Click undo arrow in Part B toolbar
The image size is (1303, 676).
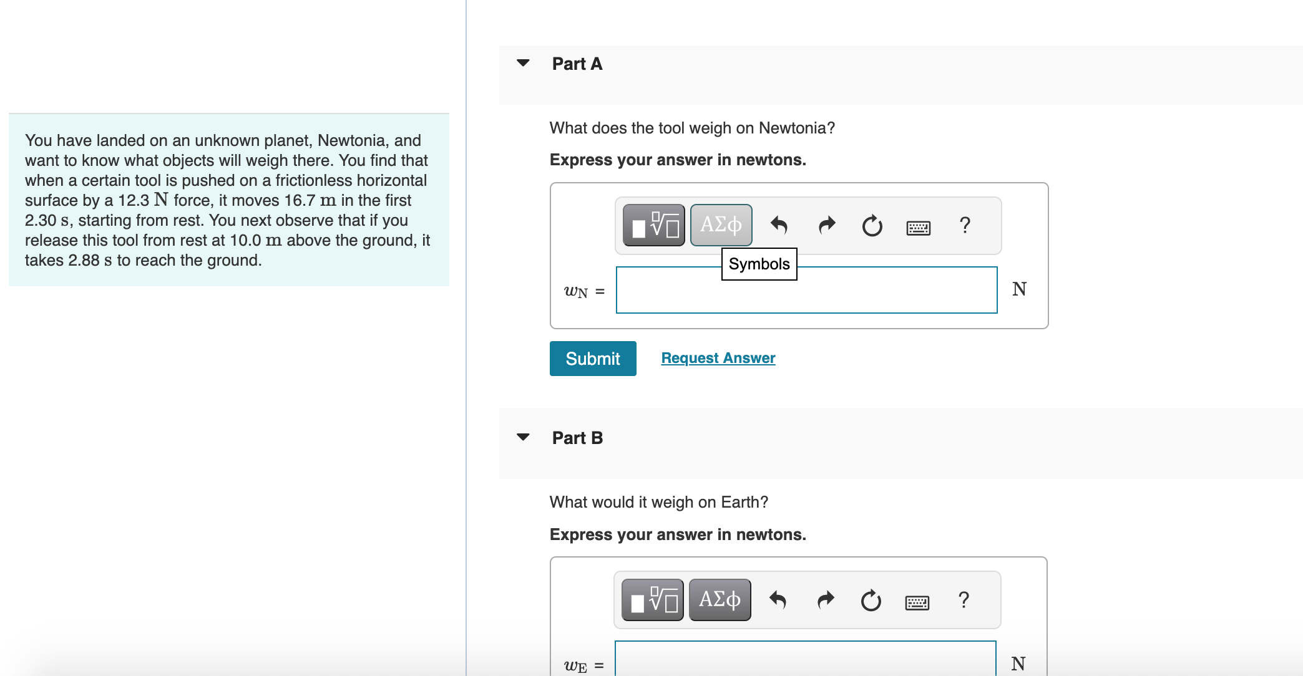pos(778,600)
